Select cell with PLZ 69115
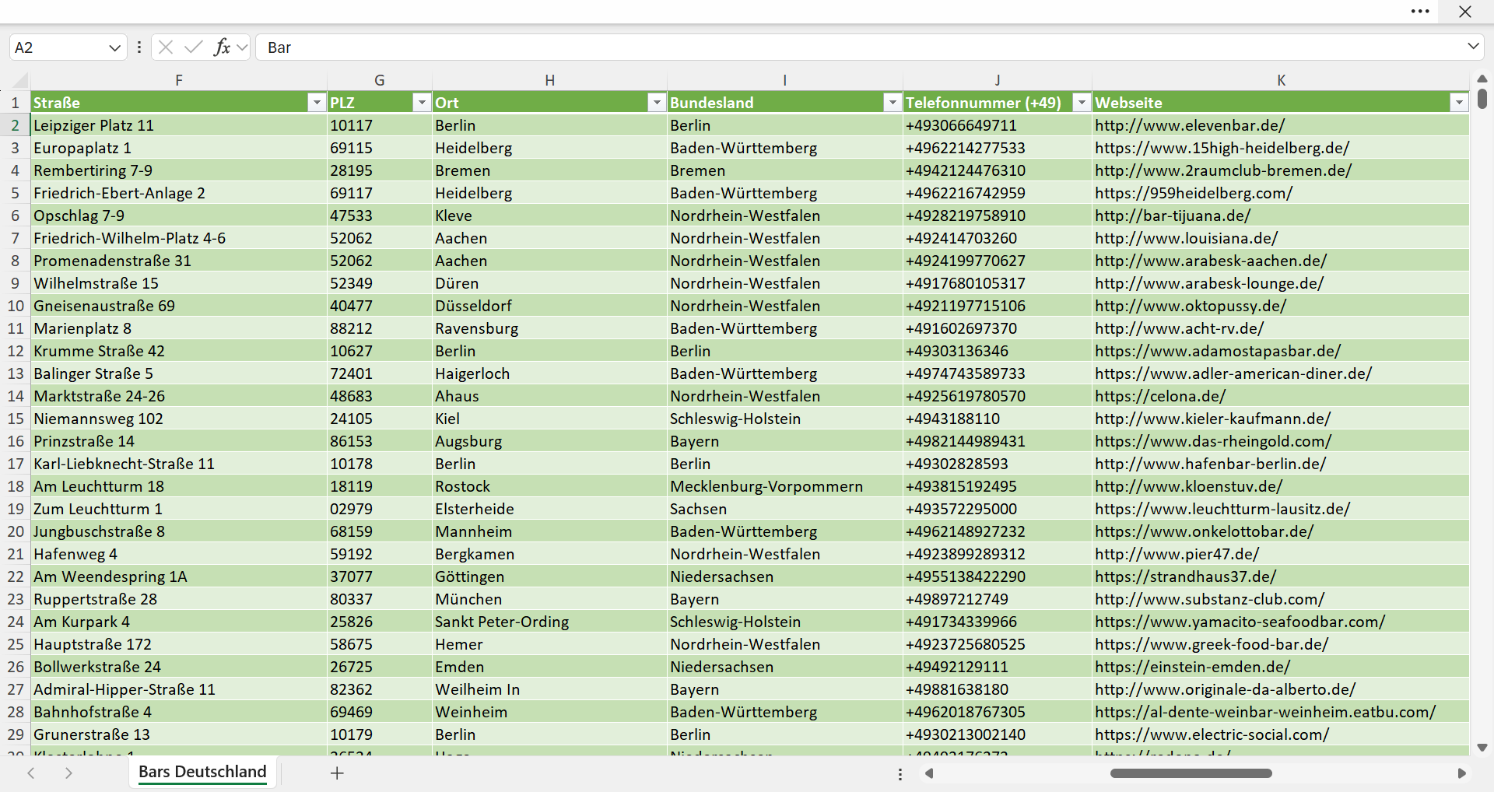Screen dimensions: 1494x792 tap(380, 148)
